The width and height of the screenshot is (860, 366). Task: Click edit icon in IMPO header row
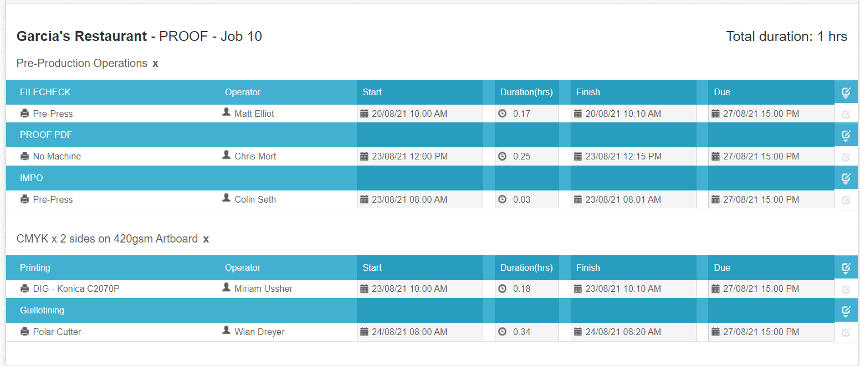[846, 178]
